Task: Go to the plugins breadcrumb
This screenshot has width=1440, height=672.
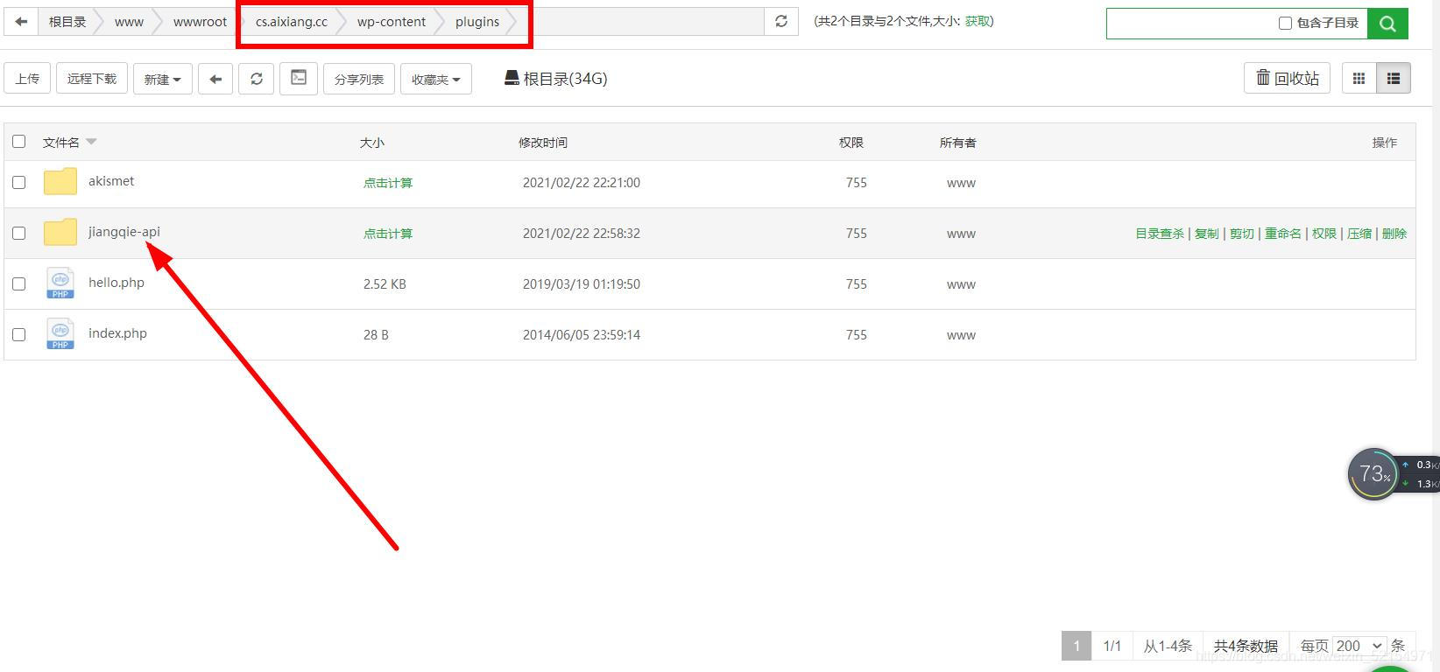Action: (x=477, y=22)
